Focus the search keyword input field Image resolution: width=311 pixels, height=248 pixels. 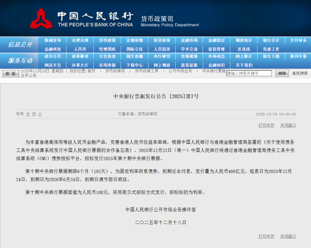(249, 73)
